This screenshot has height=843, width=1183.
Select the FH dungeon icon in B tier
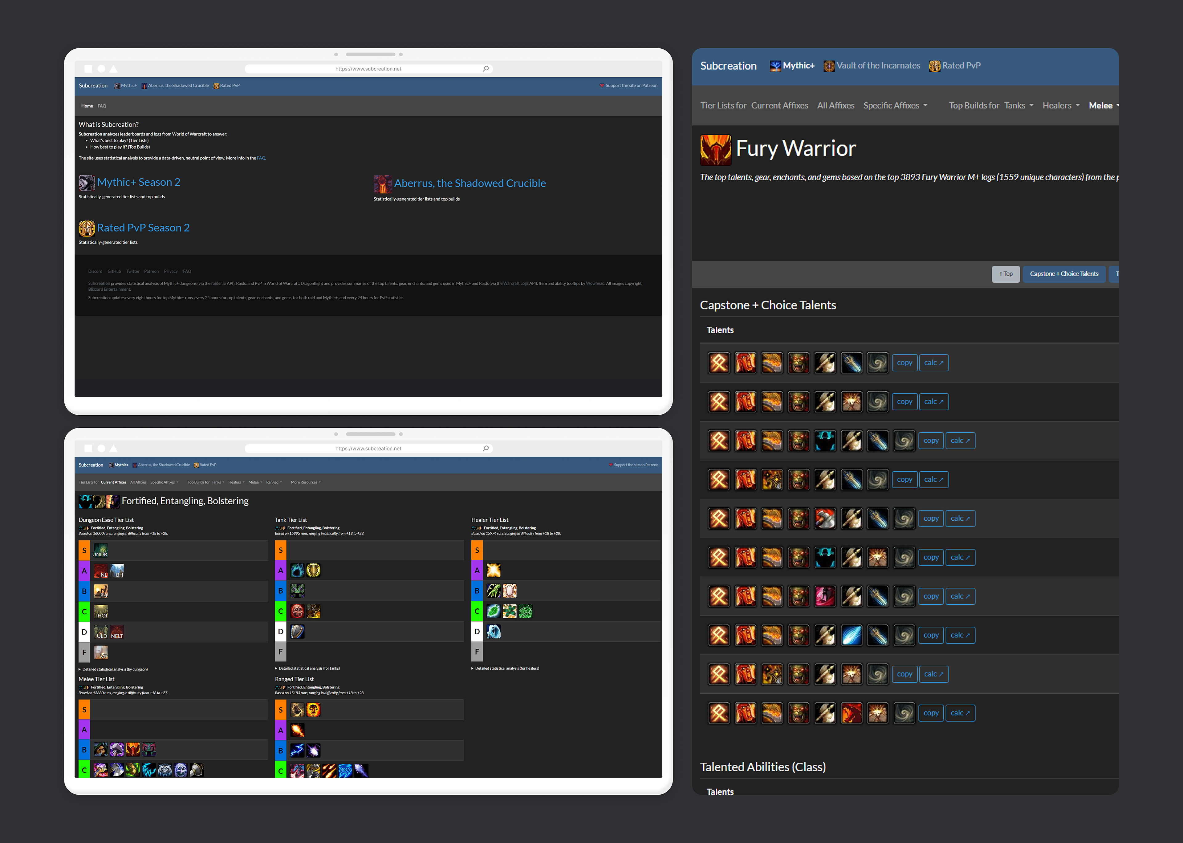pyautogui.click(x=101, y=591)
